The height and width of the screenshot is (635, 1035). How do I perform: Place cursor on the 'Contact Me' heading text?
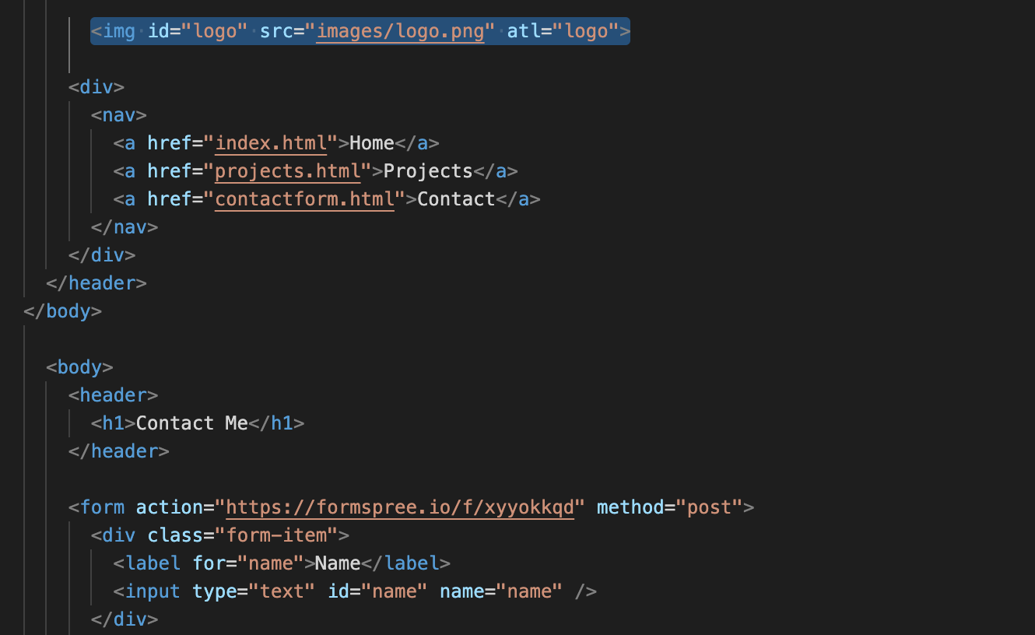pos(191,423)
